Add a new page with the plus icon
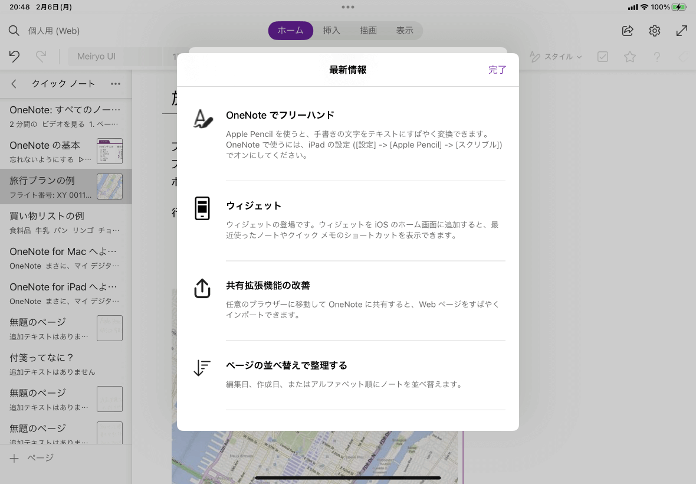Viewport: 696px width, 484px height. (x=14, y=458)
